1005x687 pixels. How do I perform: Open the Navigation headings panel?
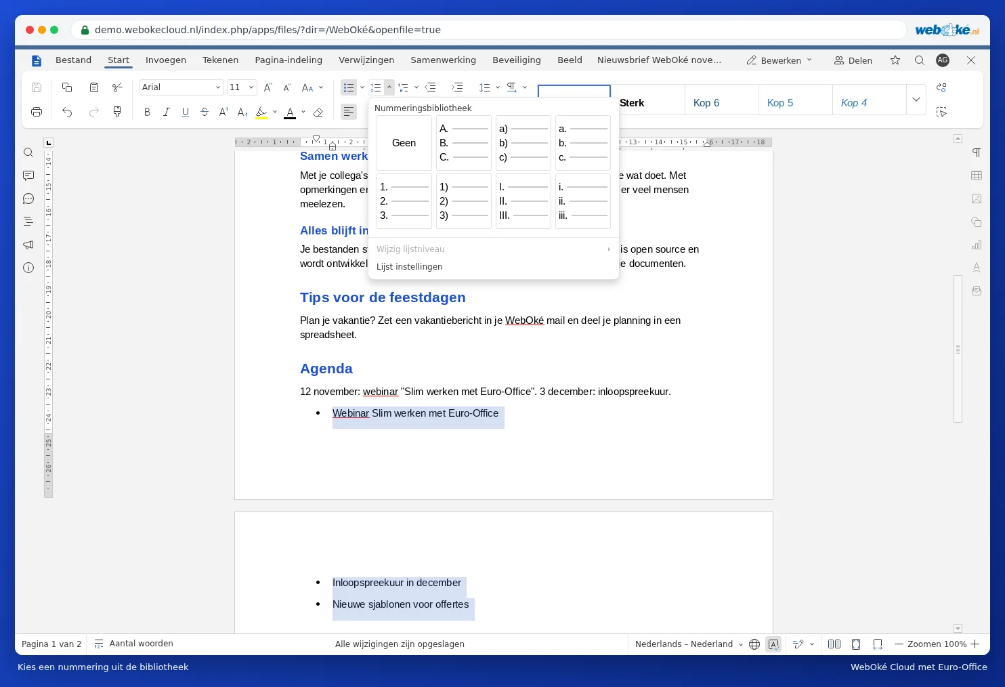pos(28,222)
